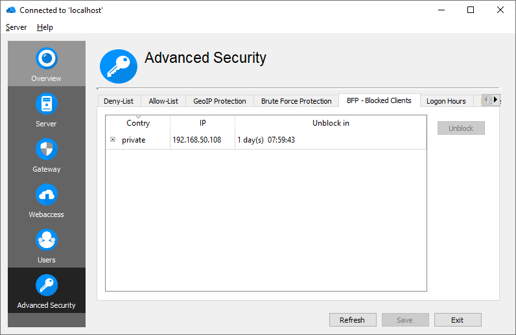This screenshot has width=516, height=335.
Task: Click the Unblock button
Action: (461, 128)
